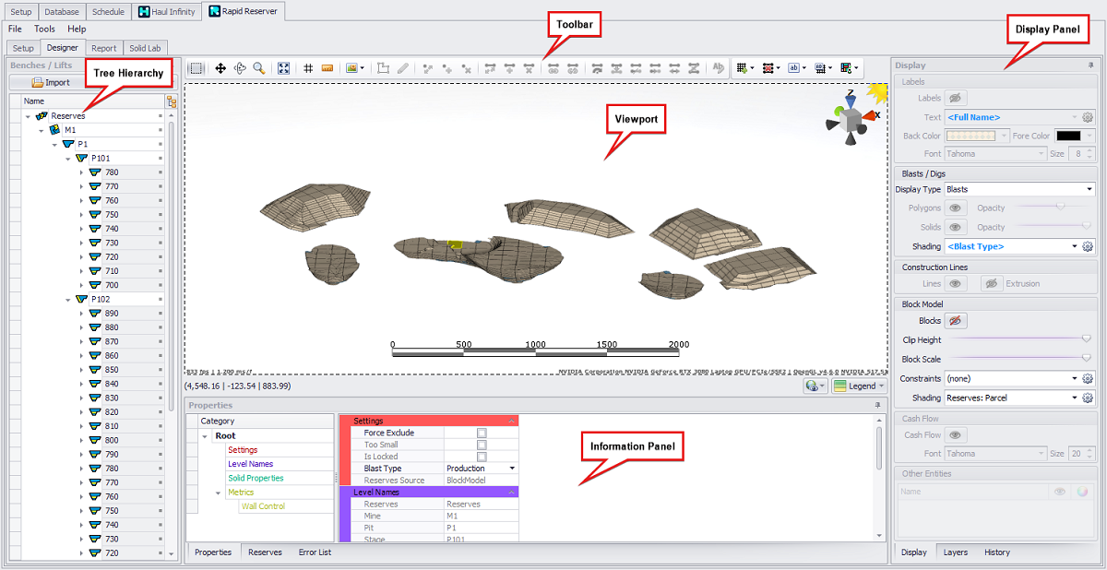Click the zoom magnifier tool
Image resolution: width=1107 pixels, height=570 pixels.
tap(259, 68)
